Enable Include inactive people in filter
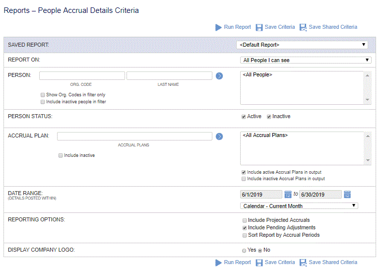 click(x=43, y=102)
